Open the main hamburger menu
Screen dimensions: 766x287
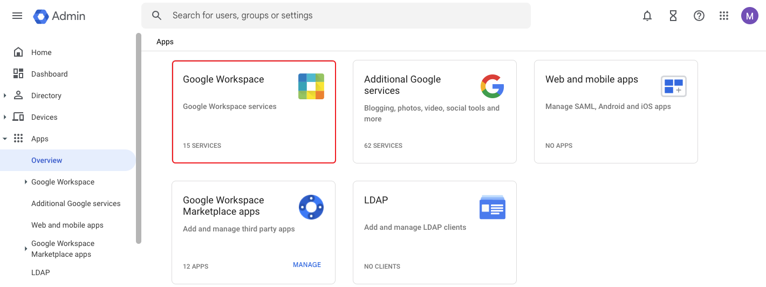(17, 16)
